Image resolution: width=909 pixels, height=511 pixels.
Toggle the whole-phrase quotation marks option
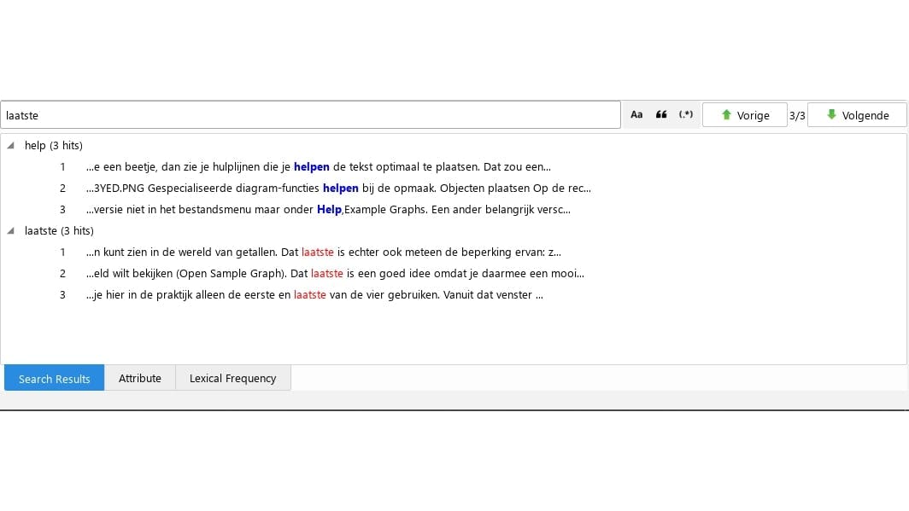coord(661,114)
